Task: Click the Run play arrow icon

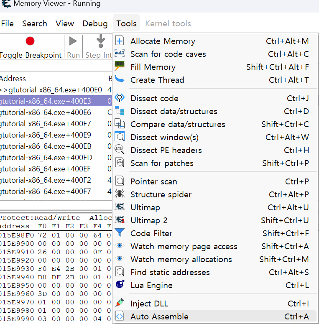Action: pos(73,41)
